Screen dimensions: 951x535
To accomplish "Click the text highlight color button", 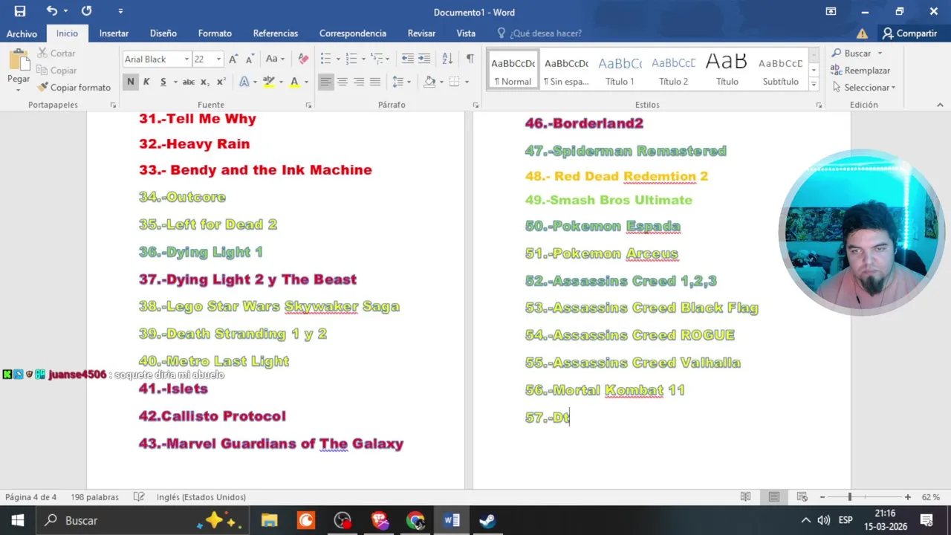I will coord(269,82).
